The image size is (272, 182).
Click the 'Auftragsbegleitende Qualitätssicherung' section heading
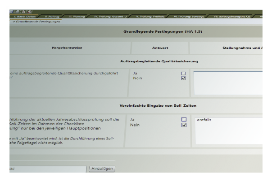tap(159, 61)
